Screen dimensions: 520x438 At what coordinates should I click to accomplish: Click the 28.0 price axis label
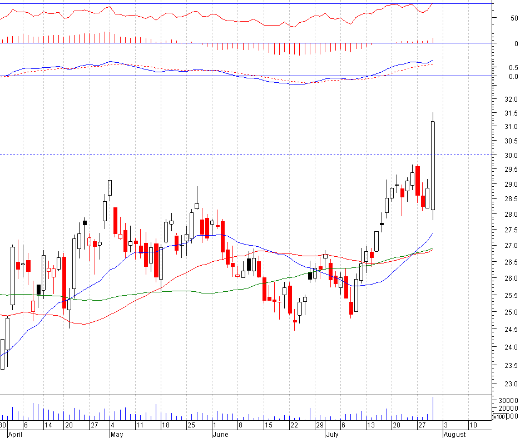tap(511, 215)
